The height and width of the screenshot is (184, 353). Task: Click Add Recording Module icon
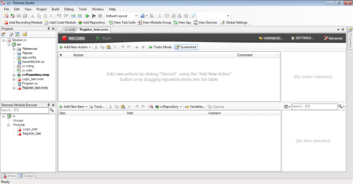coord(6,22)
